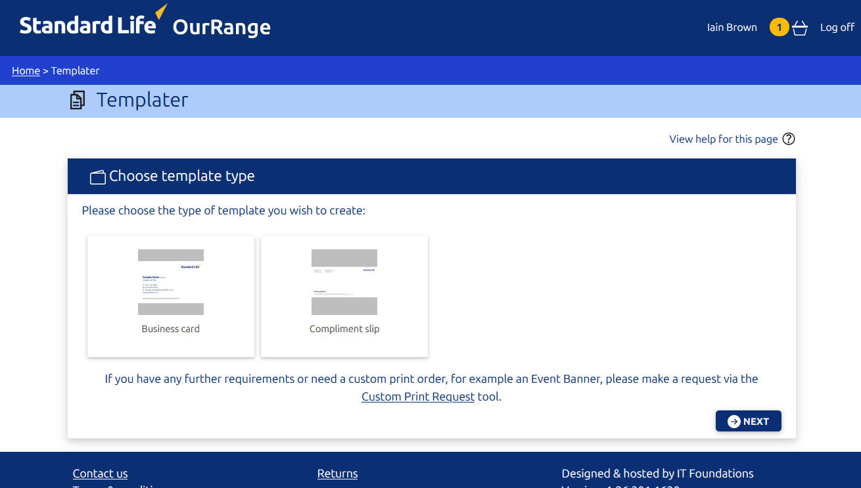
Task: Select the Business card template preview
Action: (170, 282)
